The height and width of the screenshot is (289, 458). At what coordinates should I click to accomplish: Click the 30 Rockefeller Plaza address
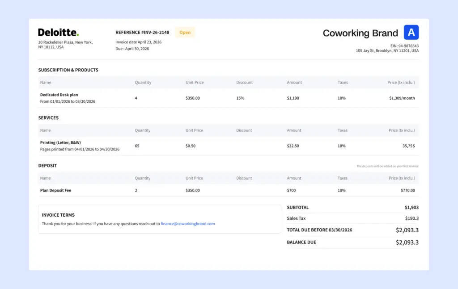pos(65,45)
